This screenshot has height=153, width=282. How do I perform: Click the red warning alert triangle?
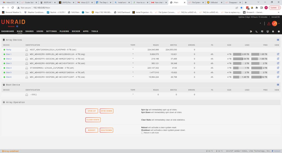pyautogui.click(x=269, y=24)
